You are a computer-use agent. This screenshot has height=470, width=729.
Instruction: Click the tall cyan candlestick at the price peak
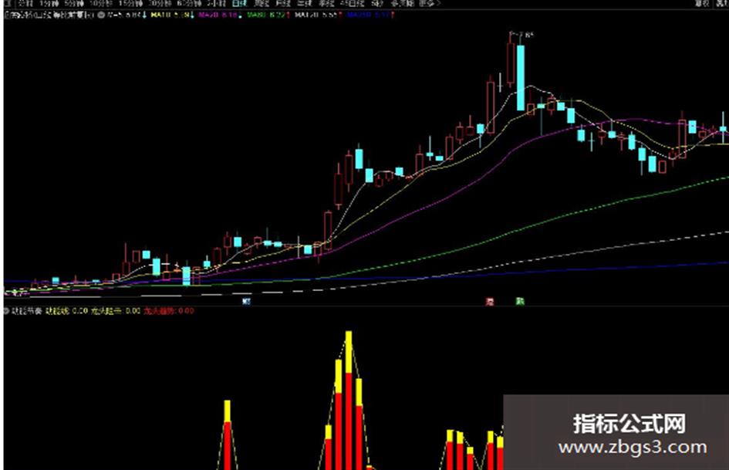(x=521, y=78)
